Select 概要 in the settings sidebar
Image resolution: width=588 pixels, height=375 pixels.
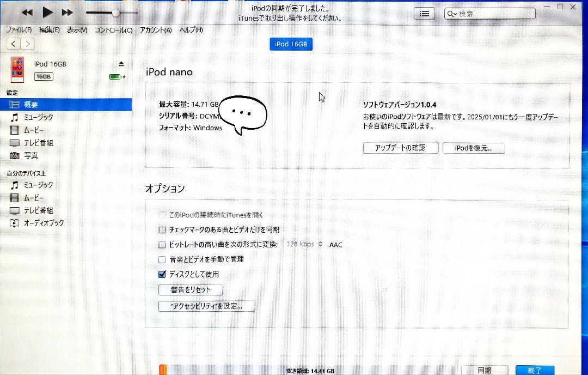click(66, 105)
